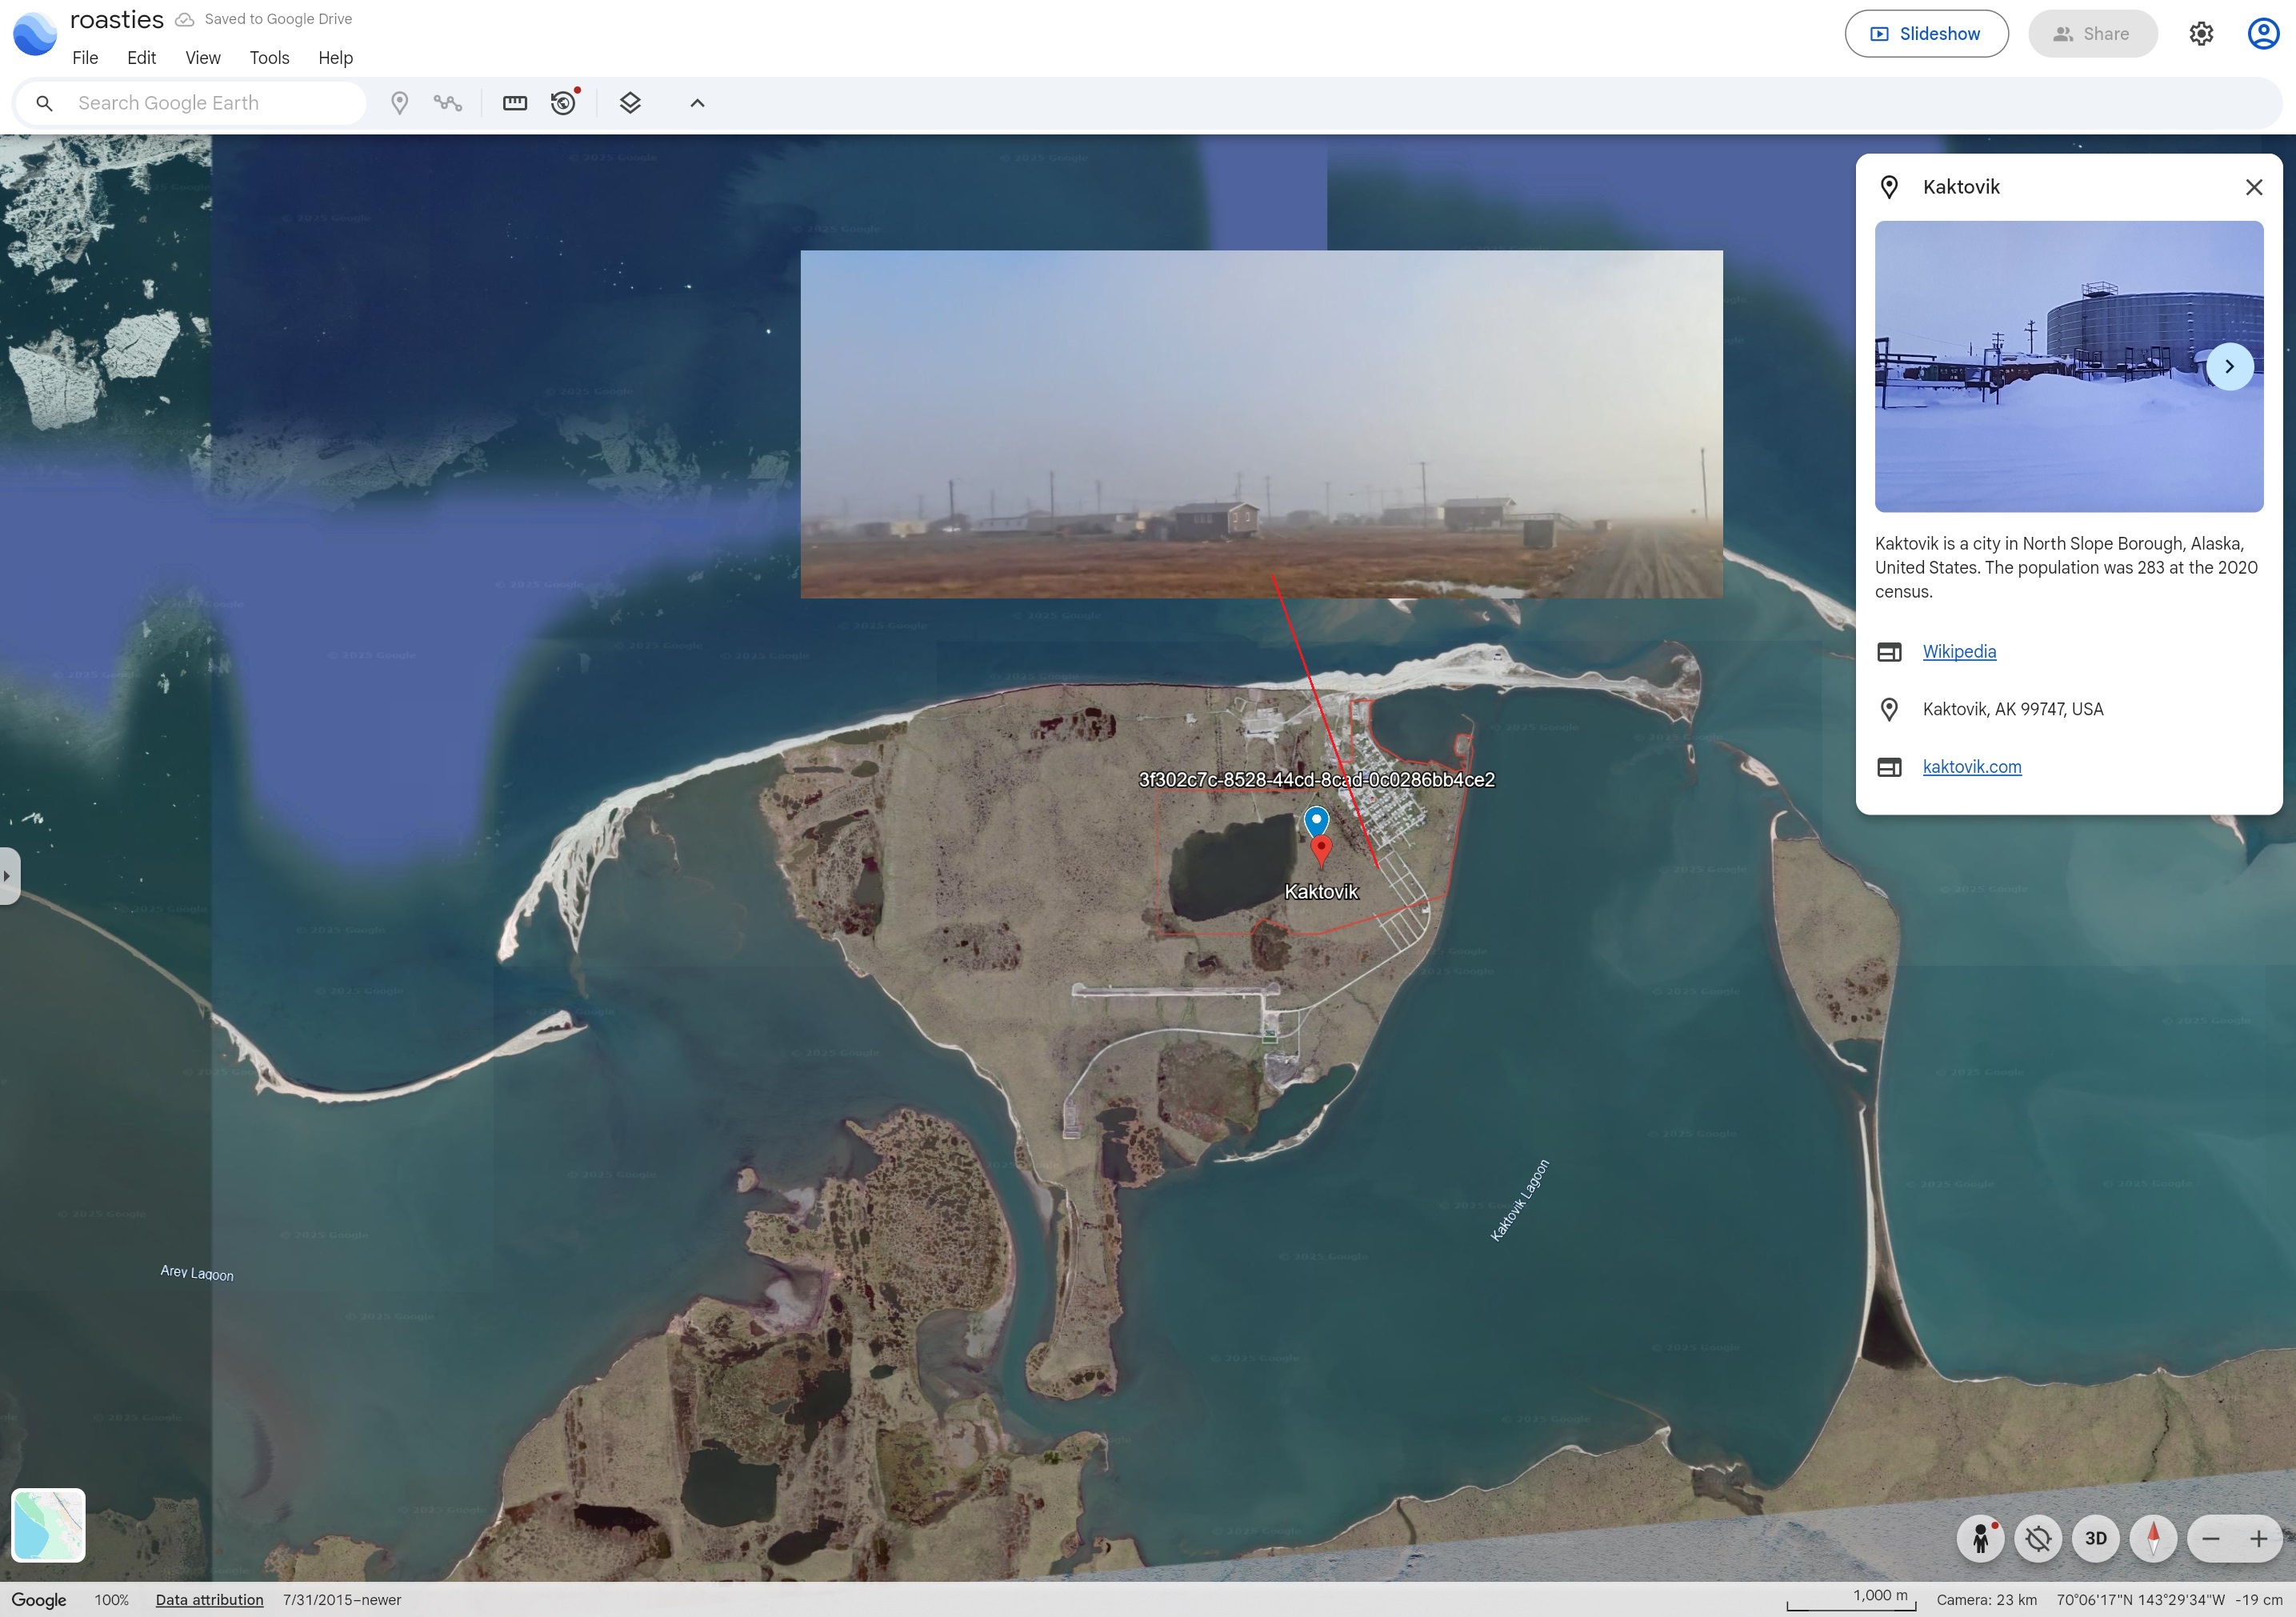Click the Kaktovik card title pin icon
Screen dimensions: 2296x1617
1889,187
